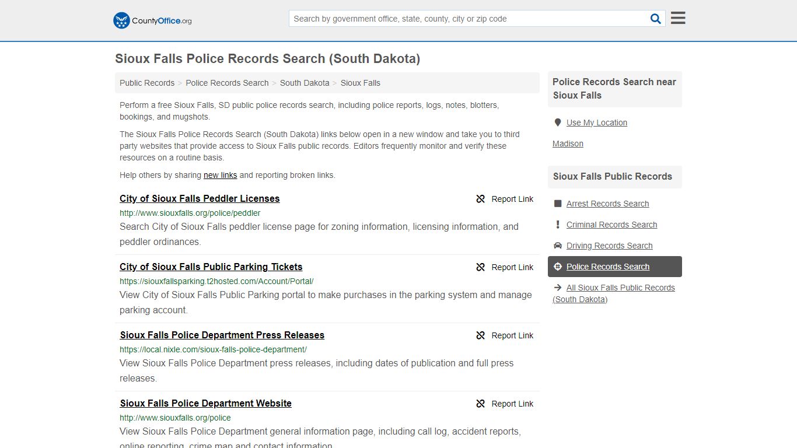Image resolution: width=797 pixels, height=448 pixels.
Task: Click broken-link icon for Police Department Website
Action: coord(481,404)
